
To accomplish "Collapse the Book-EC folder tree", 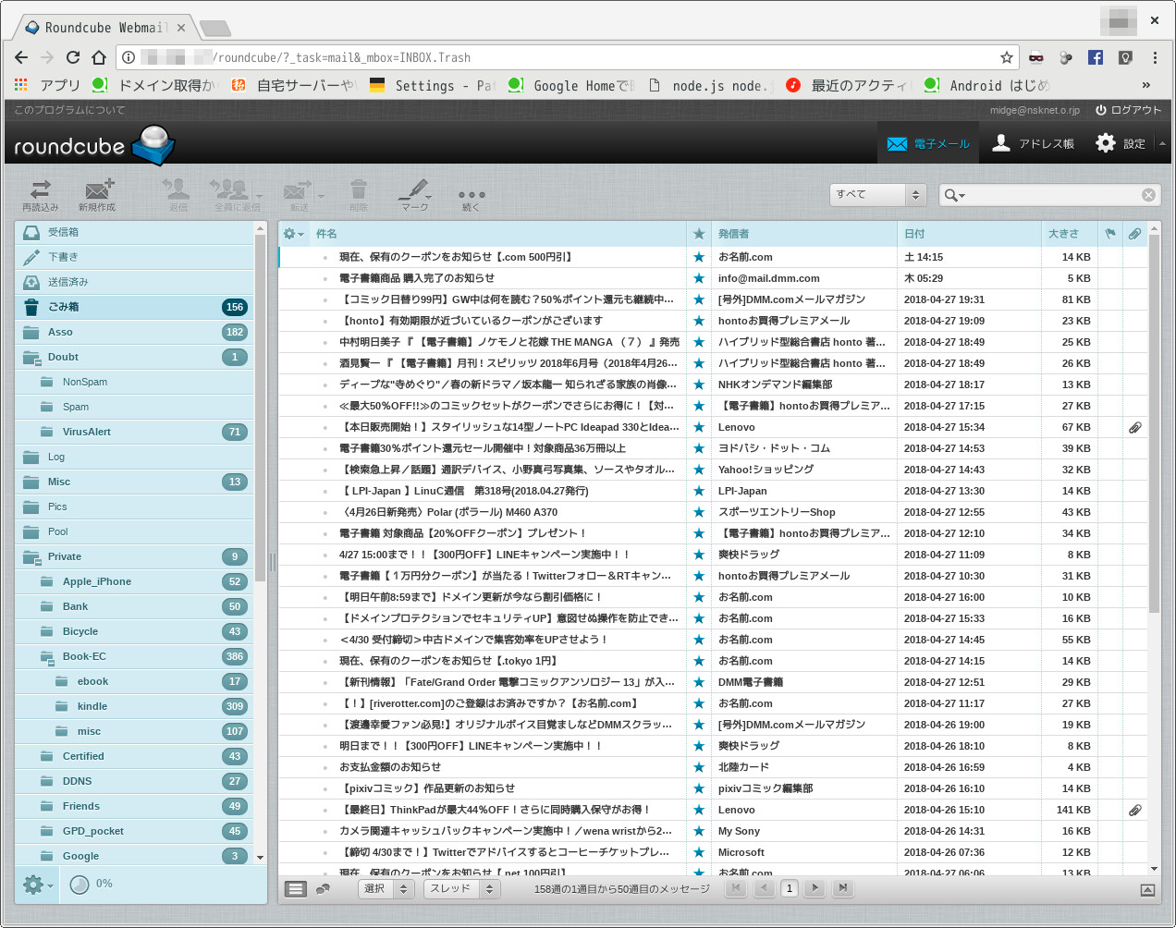I will point(46,657).
